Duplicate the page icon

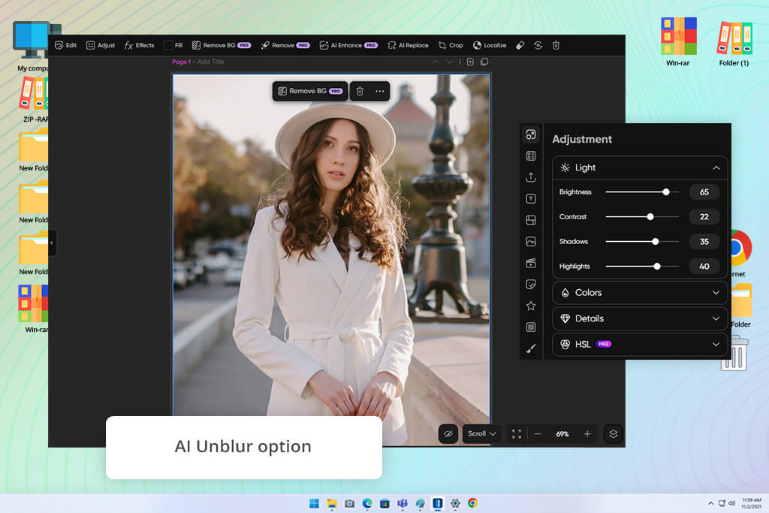click(484, 62)
